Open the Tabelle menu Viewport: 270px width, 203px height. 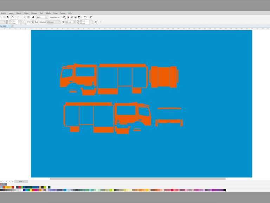tap(48, 13)
